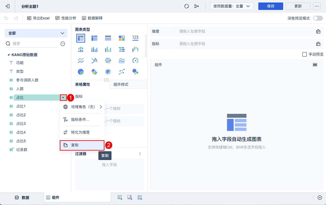This screenshot has height=205, width=326.
Task: Click the circled ellipsis next to the search box
Action: pyautogui.click(x=63, y=44)
